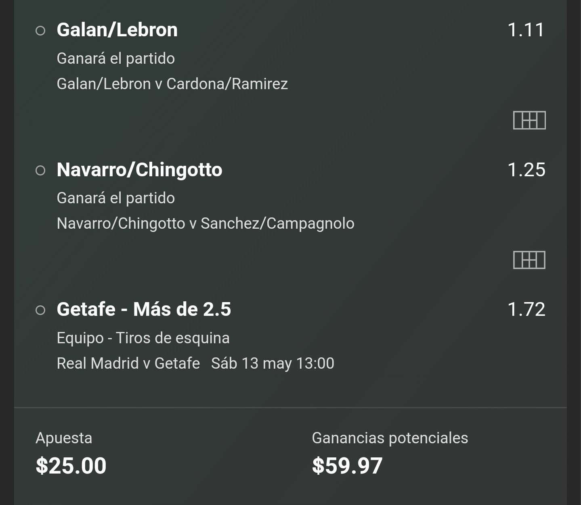Select the Galan/Lebron selection title
Screen dimensions: 581x505
click(x=117, y=30)
